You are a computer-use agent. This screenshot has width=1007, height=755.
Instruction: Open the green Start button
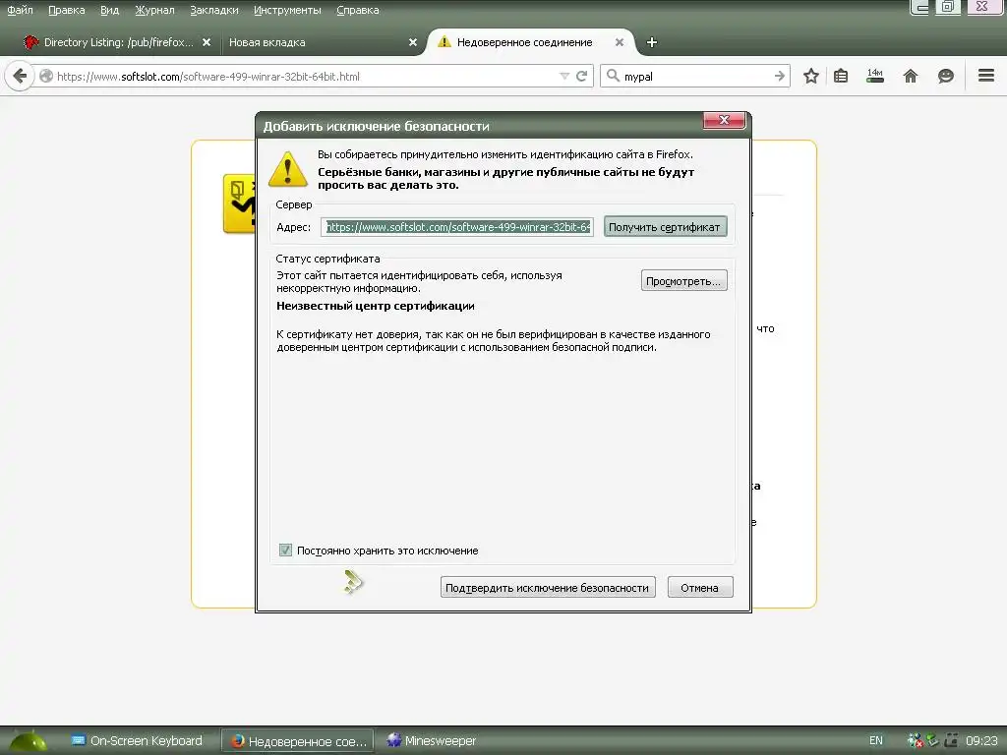27,741
